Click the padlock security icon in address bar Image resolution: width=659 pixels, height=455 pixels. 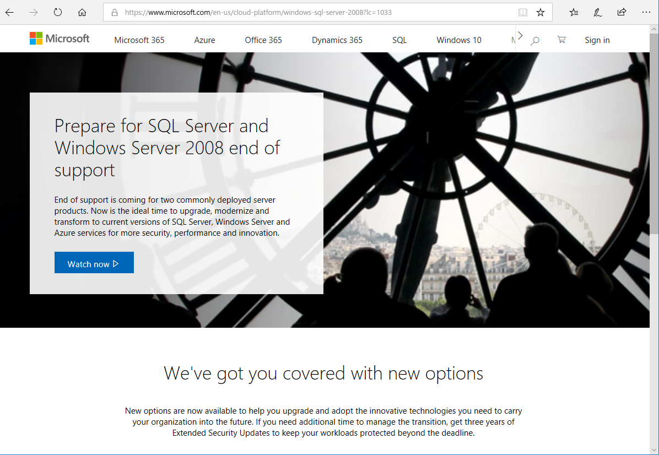114,12
